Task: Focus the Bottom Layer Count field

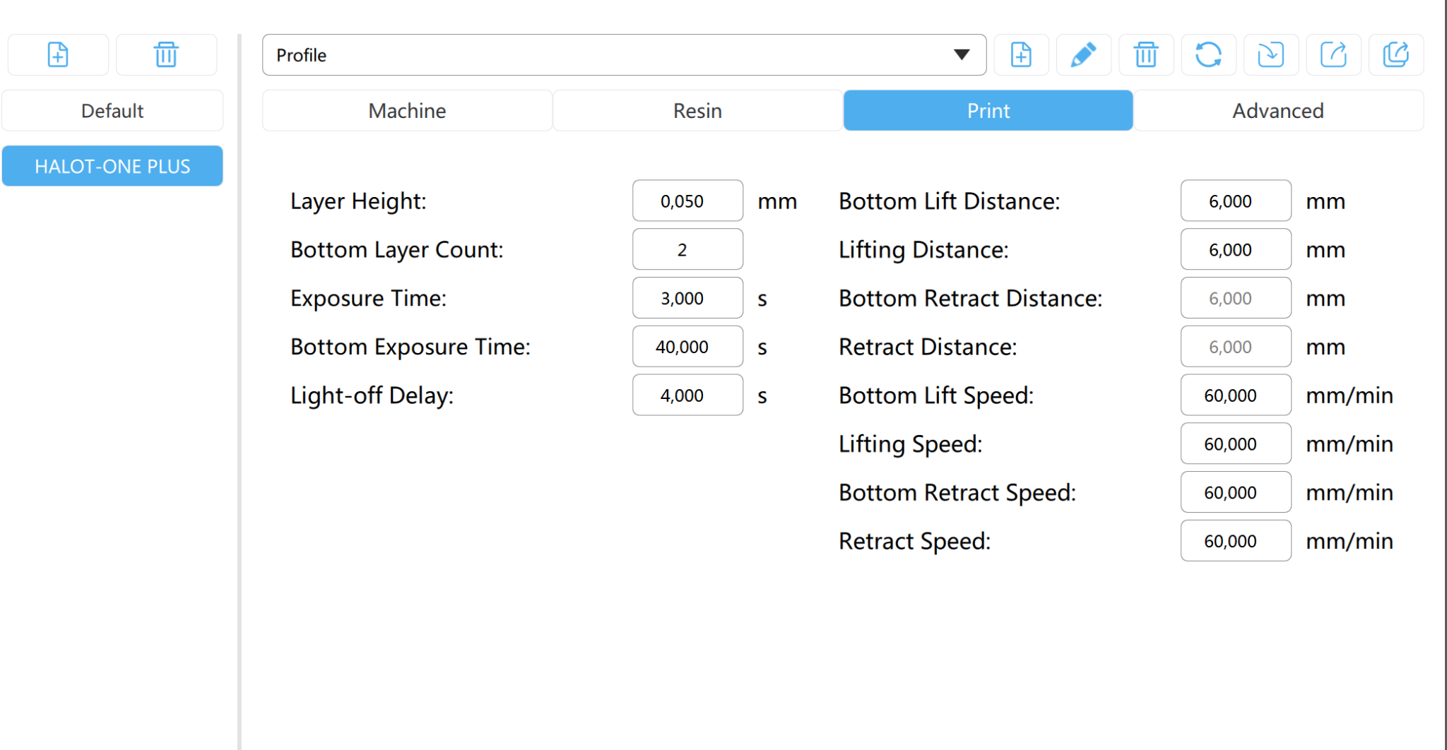Action: click(687, 249)
